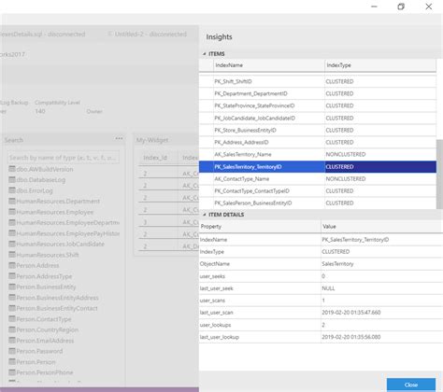443x392 pixels.
Task: Select the PK_Shift_ShiftID row
Action: 318,81
